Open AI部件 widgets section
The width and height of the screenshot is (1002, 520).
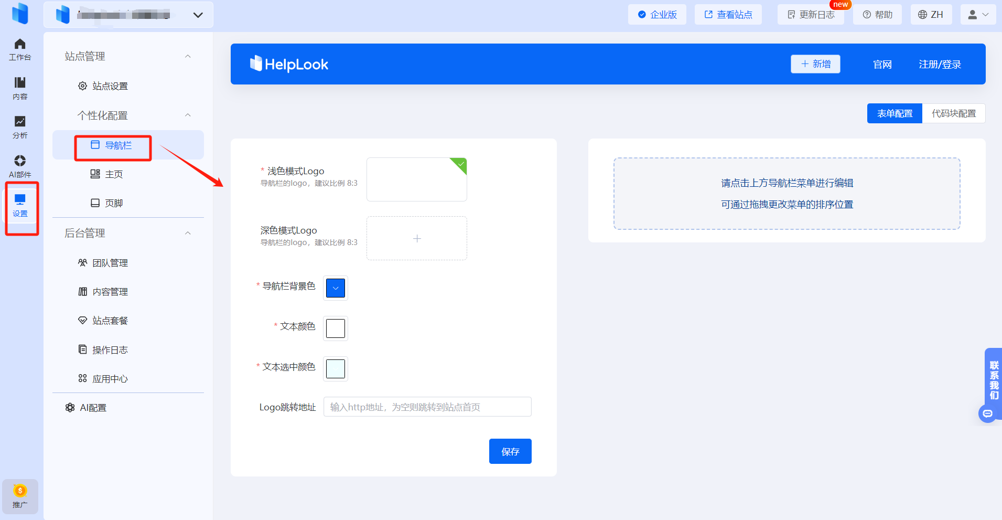coord(20,167)
